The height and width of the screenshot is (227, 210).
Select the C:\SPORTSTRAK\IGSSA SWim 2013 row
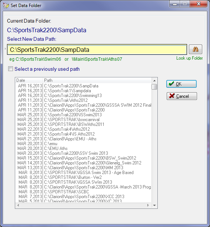pyautogui.click(x=83, y=182)
